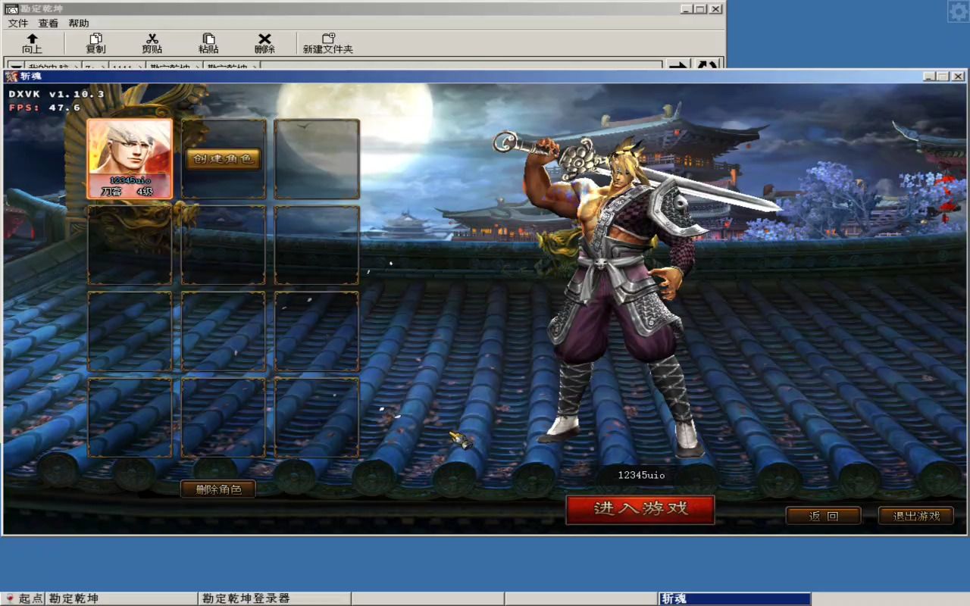970x606 pixels.
Task: Click the gear settings icon in top-right corner
Action: [958, 11]
